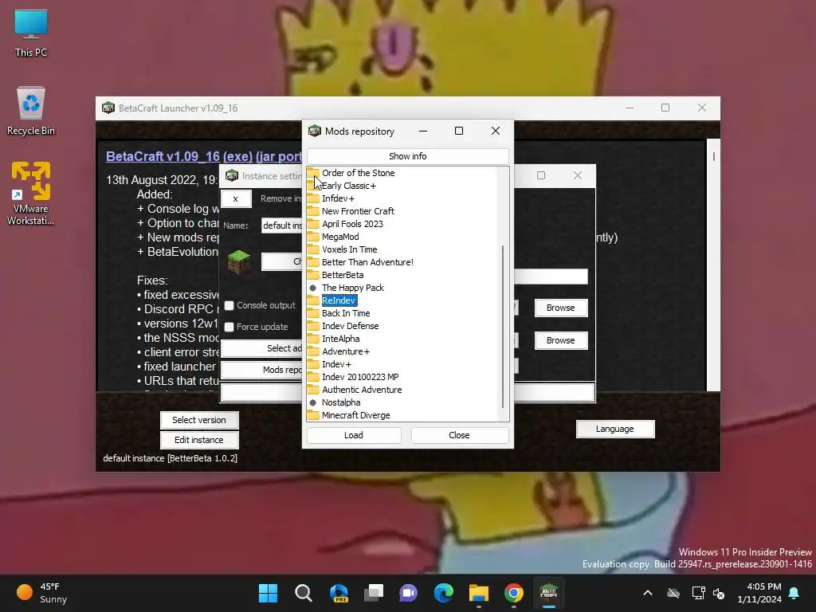
Task: Click the Select version button
Action: pyautogui.click(x=198, y=420)
